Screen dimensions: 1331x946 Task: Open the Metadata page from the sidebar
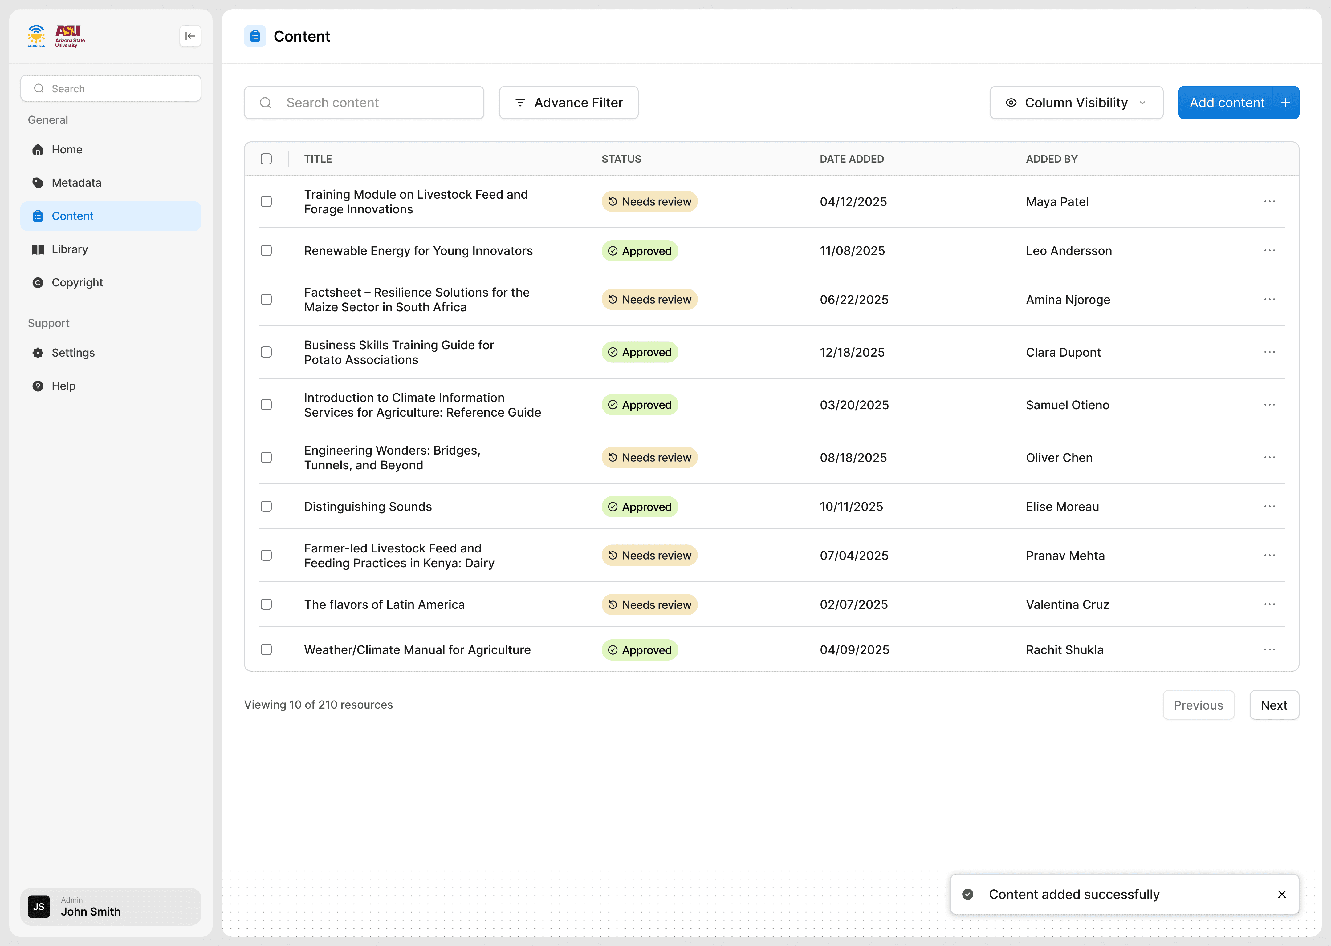(76, 183)
